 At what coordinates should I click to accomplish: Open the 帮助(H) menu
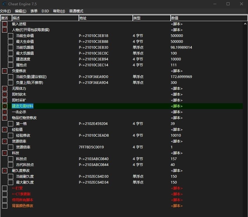(x=58, y=11)
